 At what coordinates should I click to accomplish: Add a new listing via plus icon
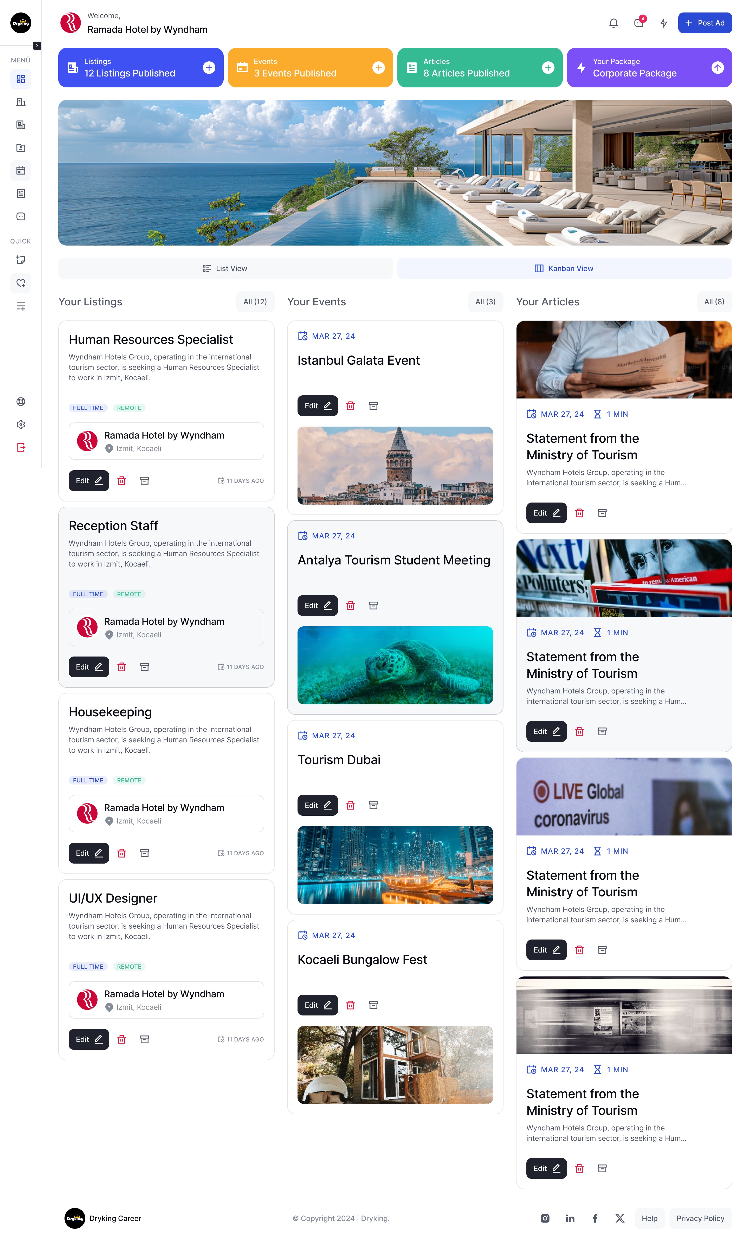pyautogui.click(x=209, y=68)
